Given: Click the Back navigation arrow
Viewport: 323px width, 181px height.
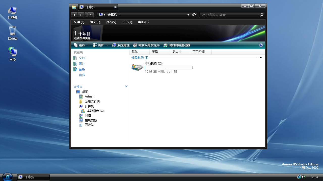Looking at the screenshot, I should 74,15.
